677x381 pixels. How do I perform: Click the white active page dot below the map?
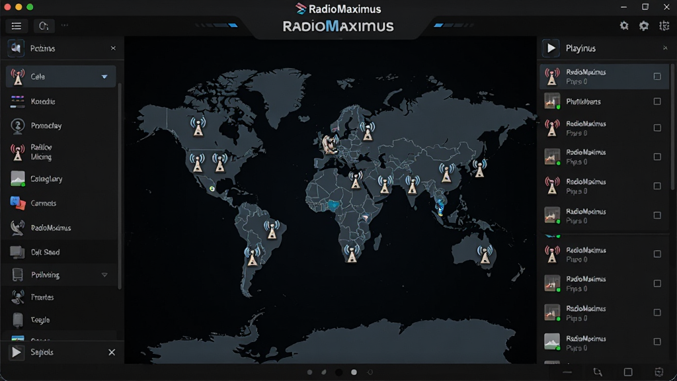[x=354, y=372]
